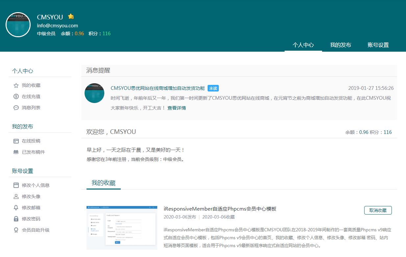406x257 pixels.
Task: Click the book icon beside 已发布稿件
Action: [x=16, y=152]
